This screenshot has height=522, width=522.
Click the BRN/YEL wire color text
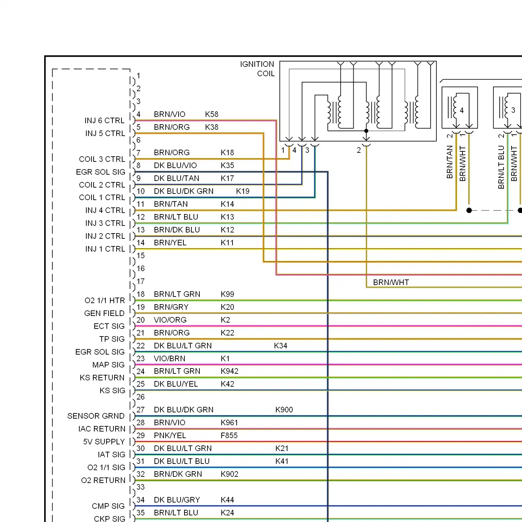coord(170,243)
